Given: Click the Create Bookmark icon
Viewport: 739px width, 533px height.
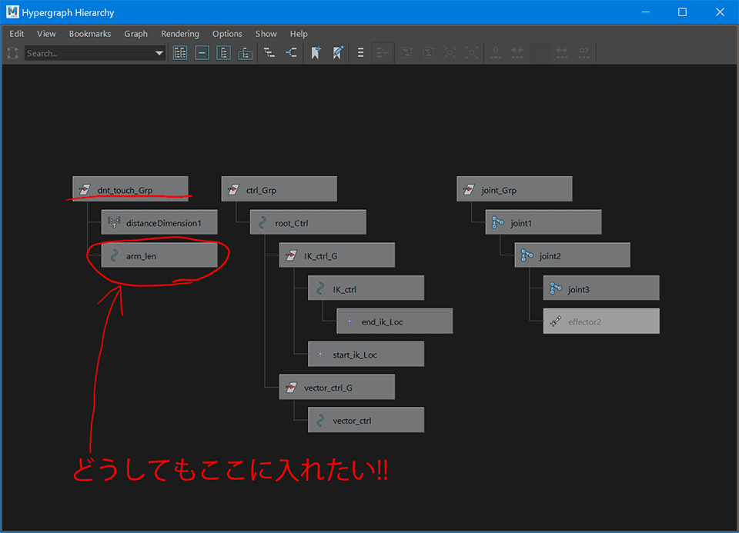Looking at the screenshot, I should [x=316, y=53].
